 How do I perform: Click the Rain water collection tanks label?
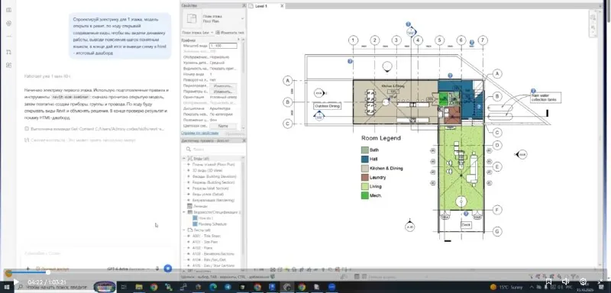545,98
